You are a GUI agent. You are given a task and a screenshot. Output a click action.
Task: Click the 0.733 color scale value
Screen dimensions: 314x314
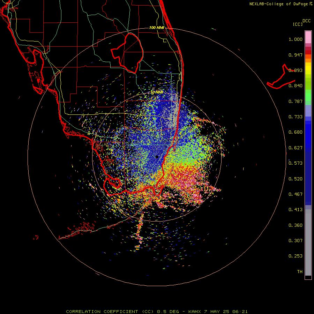(296, 117)
